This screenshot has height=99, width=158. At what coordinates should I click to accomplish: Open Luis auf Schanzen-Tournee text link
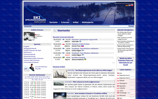(x=41, y=68)
